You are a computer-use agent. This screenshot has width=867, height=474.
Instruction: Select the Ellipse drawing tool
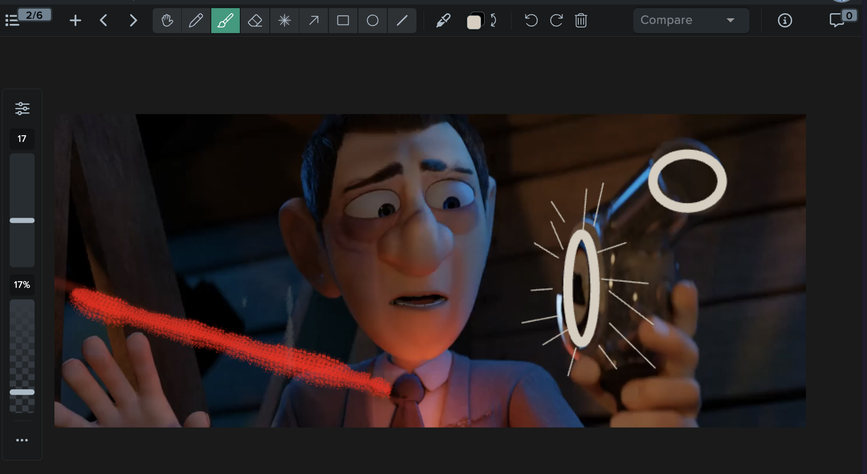click(x=373, y=20)
